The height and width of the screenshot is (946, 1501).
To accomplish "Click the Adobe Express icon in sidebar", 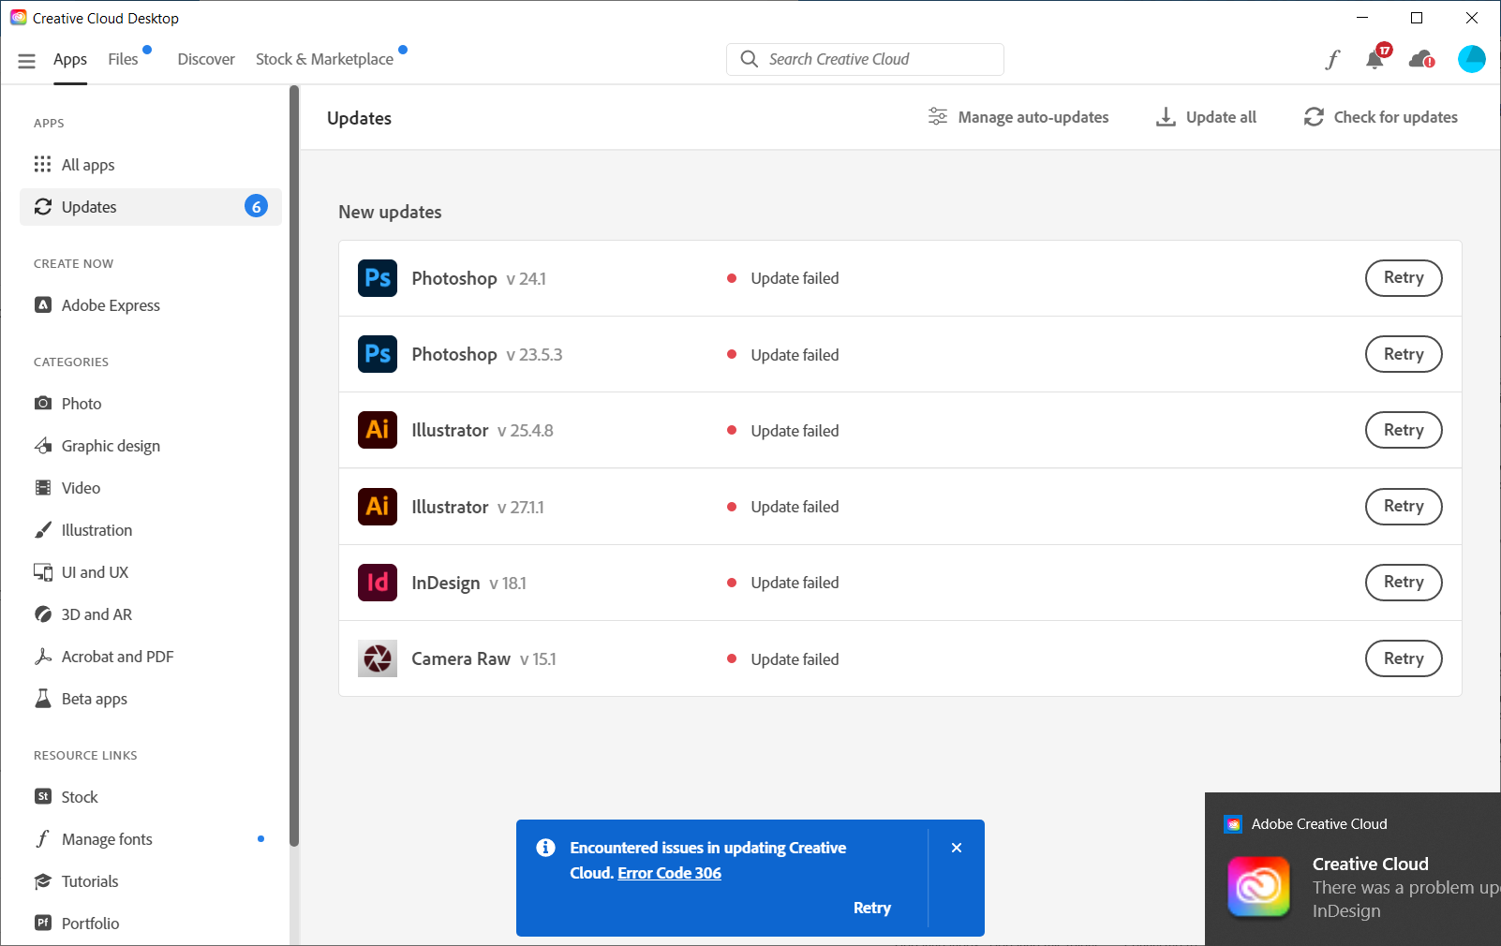I will [43, 304].
